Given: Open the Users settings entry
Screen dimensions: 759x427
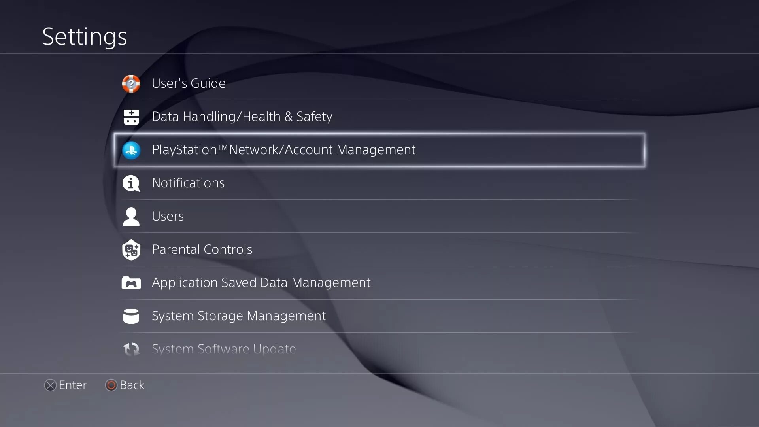Looking at the screenshot, I should tap(379, 216).
